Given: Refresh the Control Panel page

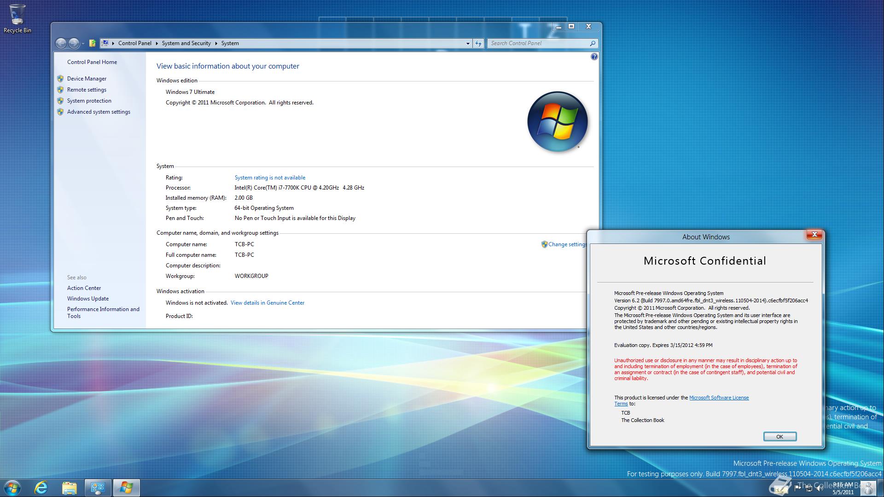Looking at the screenshot, I should tap(479, 43).
